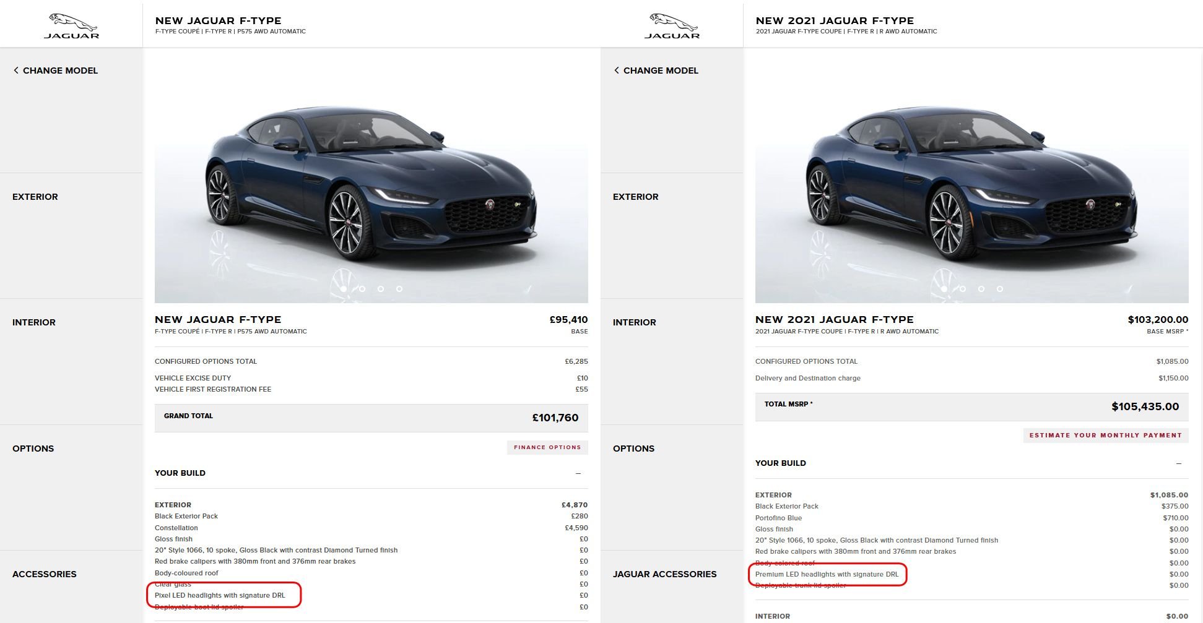
Task: Switch to Options tab in the left sidebar
Action: point(33,449)
